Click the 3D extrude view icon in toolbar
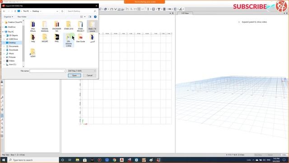Viewport: 289px width, 163px height. pyautogui.click(x=105, y=9)
